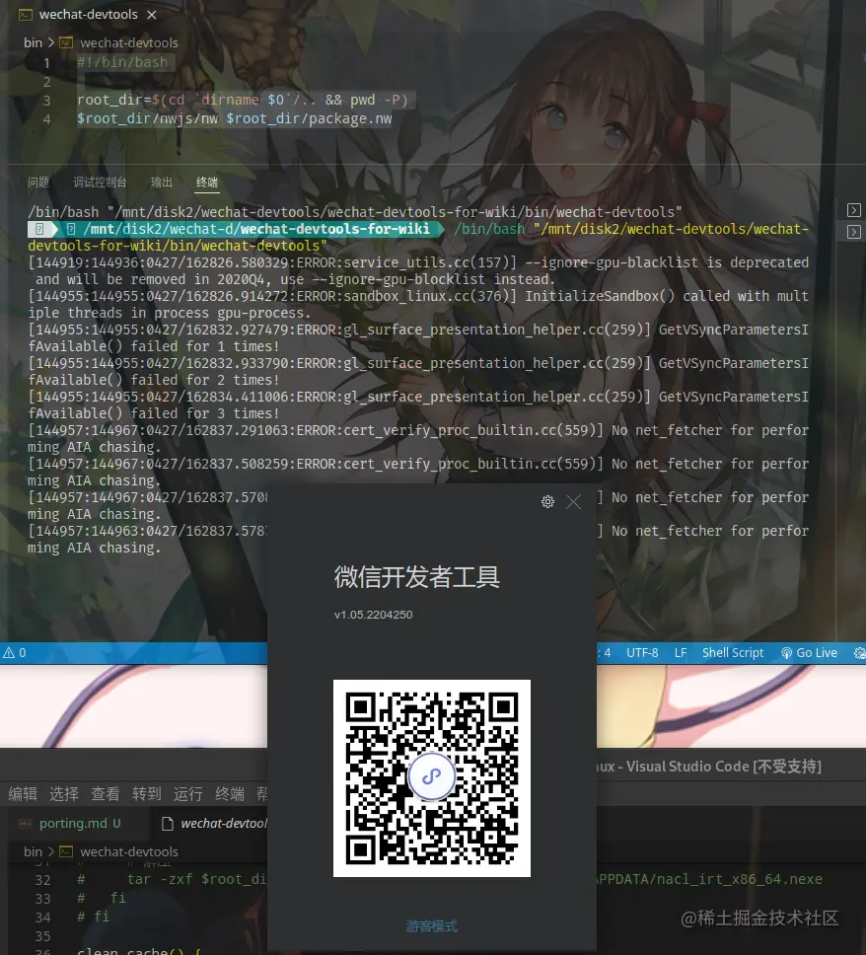Open 游客模式 below the QR code
This screenshot has height=955, width=866.
431,925
